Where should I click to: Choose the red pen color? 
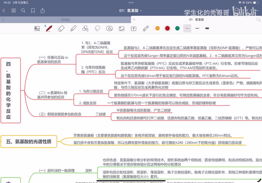(167, 28)
